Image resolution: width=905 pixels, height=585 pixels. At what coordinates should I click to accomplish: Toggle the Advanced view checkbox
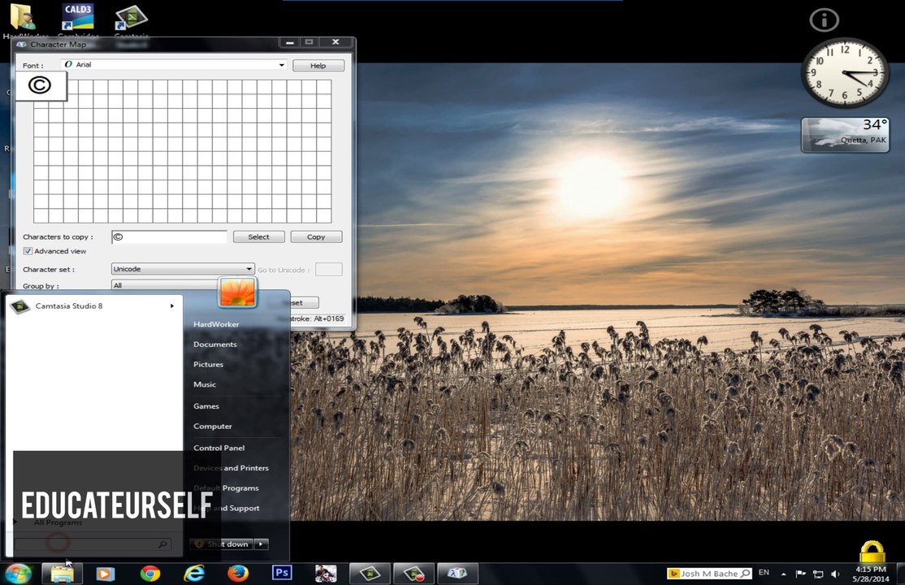[28, 251]
